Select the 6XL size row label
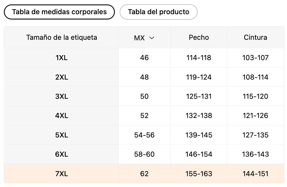The height and width of the screenshot is (187, 287). coord(61,154)
